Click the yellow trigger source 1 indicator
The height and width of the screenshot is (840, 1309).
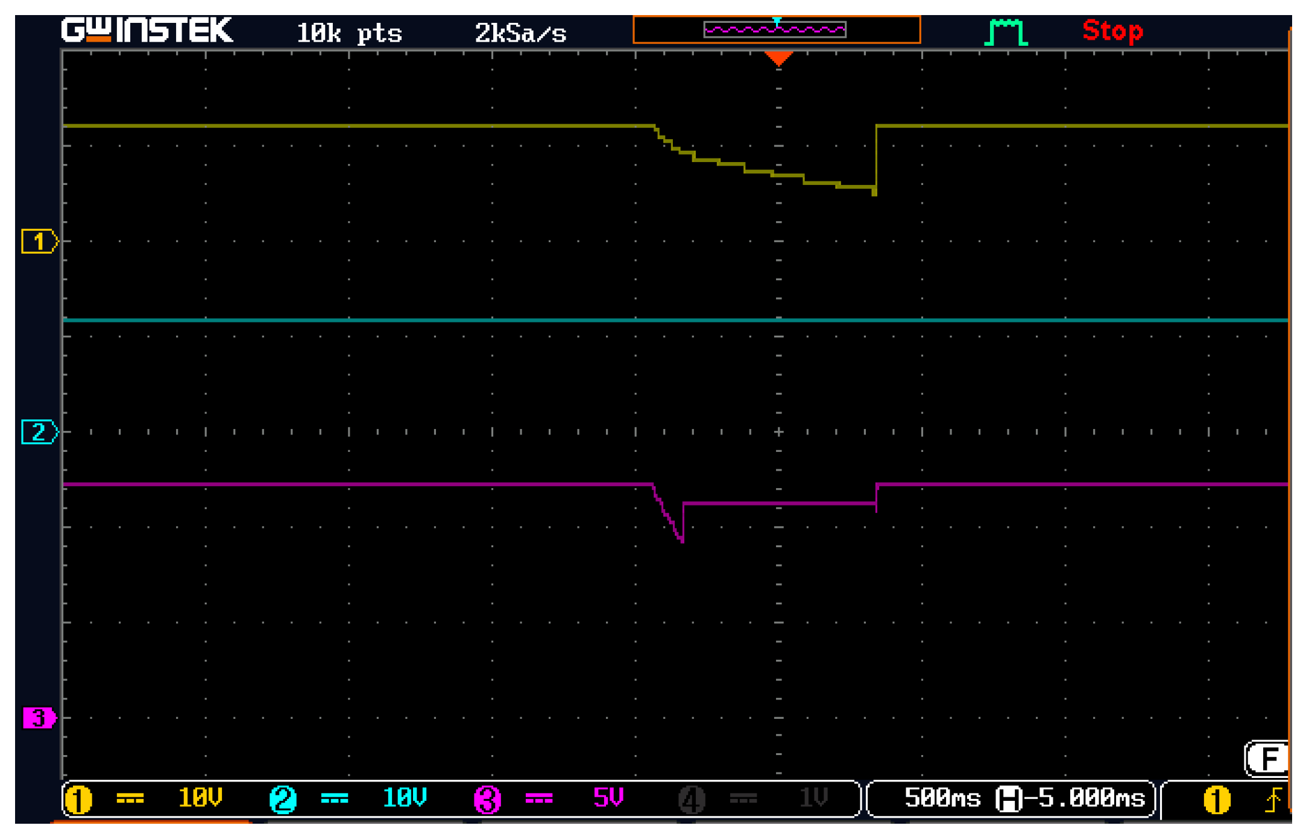pos(1216,800)
